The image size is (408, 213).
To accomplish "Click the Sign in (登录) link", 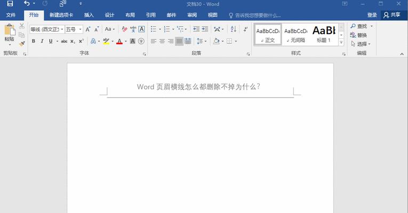I will click(x=372, y=15).
